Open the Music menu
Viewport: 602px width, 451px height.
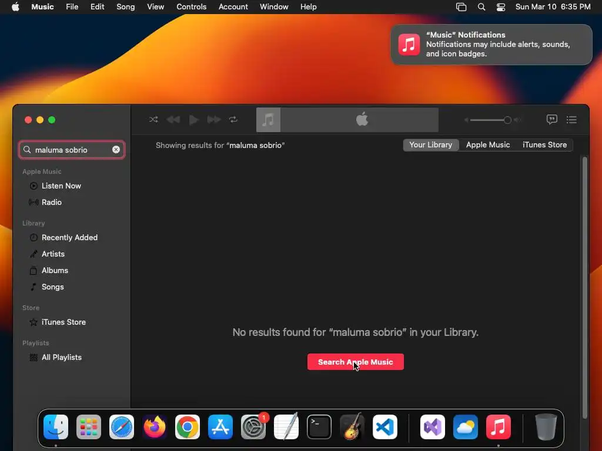coord(42,7)
